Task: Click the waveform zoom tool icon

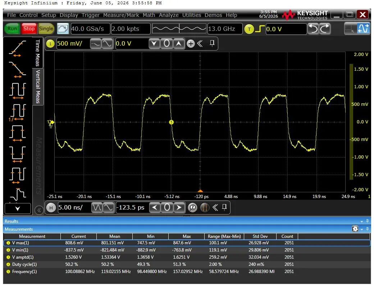Action: pos(363,29)
